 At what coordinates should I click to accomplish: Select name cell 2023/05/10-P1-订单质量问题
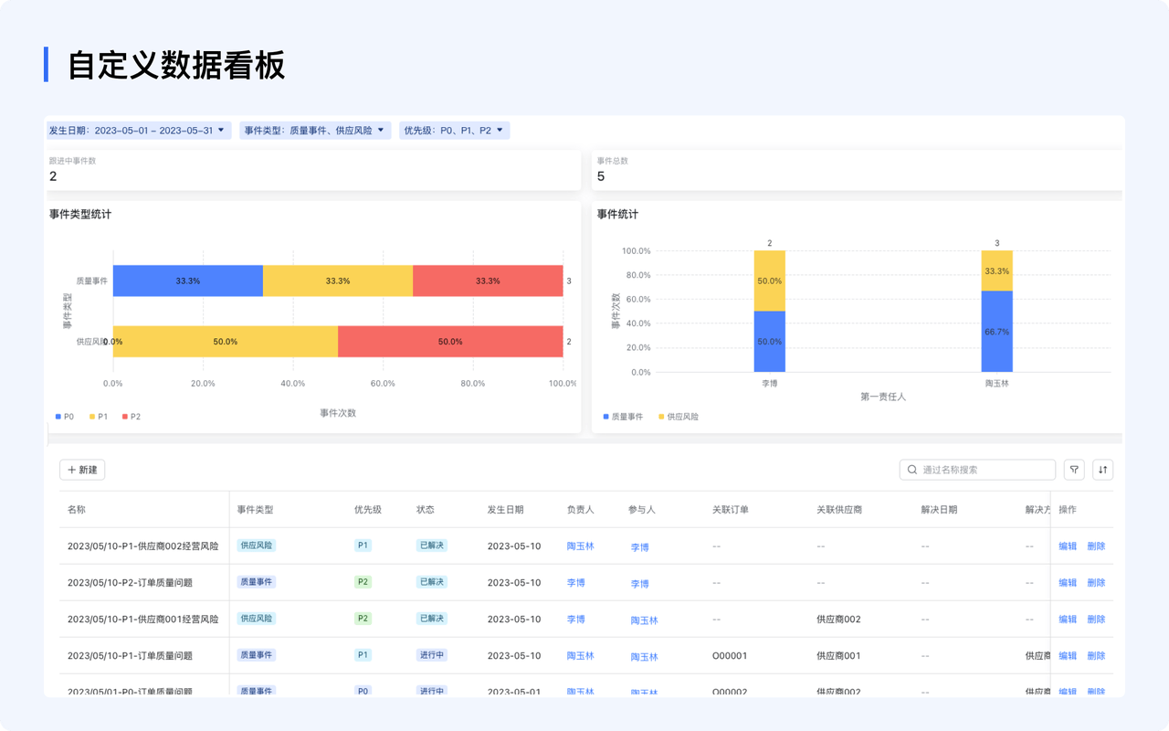130,656
